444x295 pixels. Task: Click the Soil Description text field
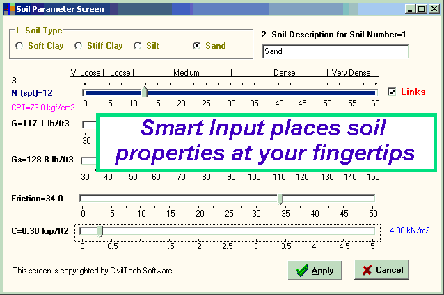335,51
